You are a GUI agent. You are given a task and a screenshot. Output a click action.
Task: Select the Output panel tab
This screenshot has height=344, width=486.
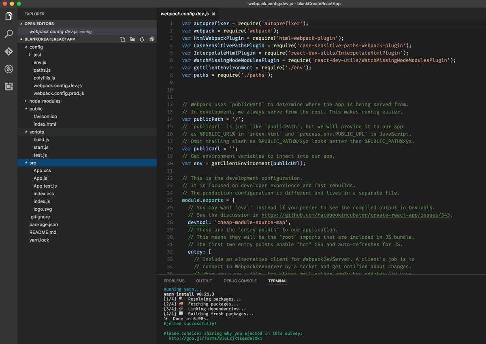[204, 281]
